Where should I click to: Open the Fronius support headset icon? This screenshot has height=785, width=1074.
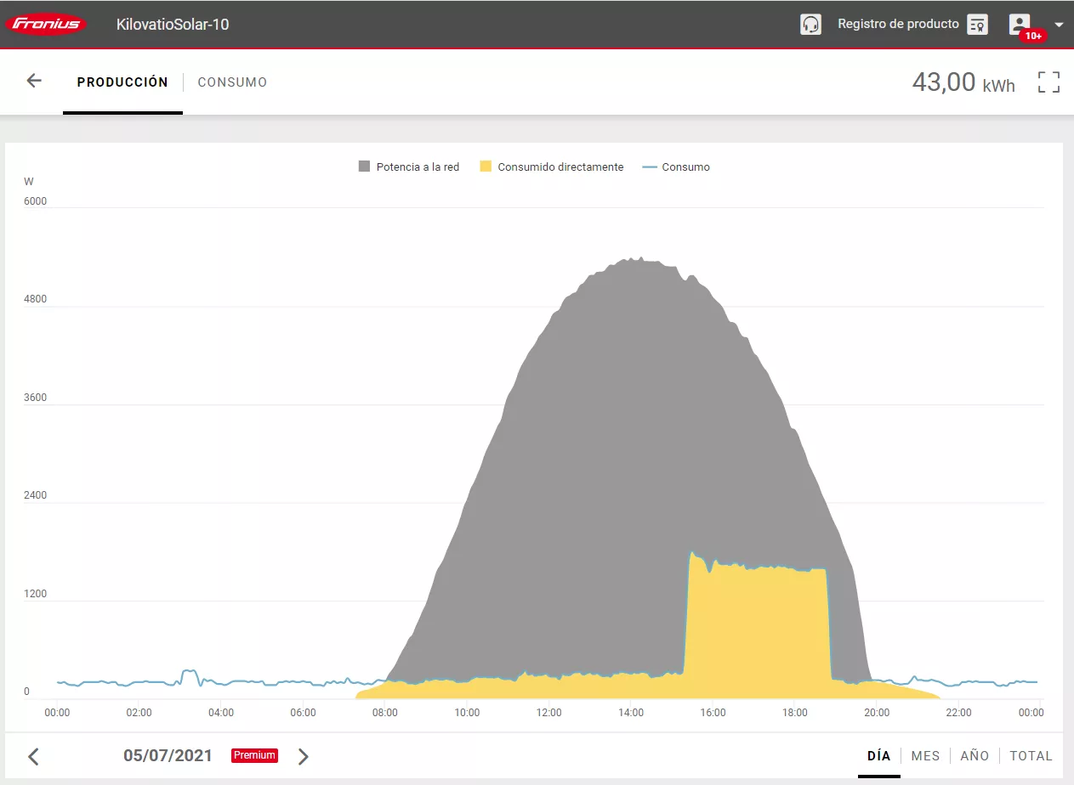pyautogui.click(x=810, y=24)
